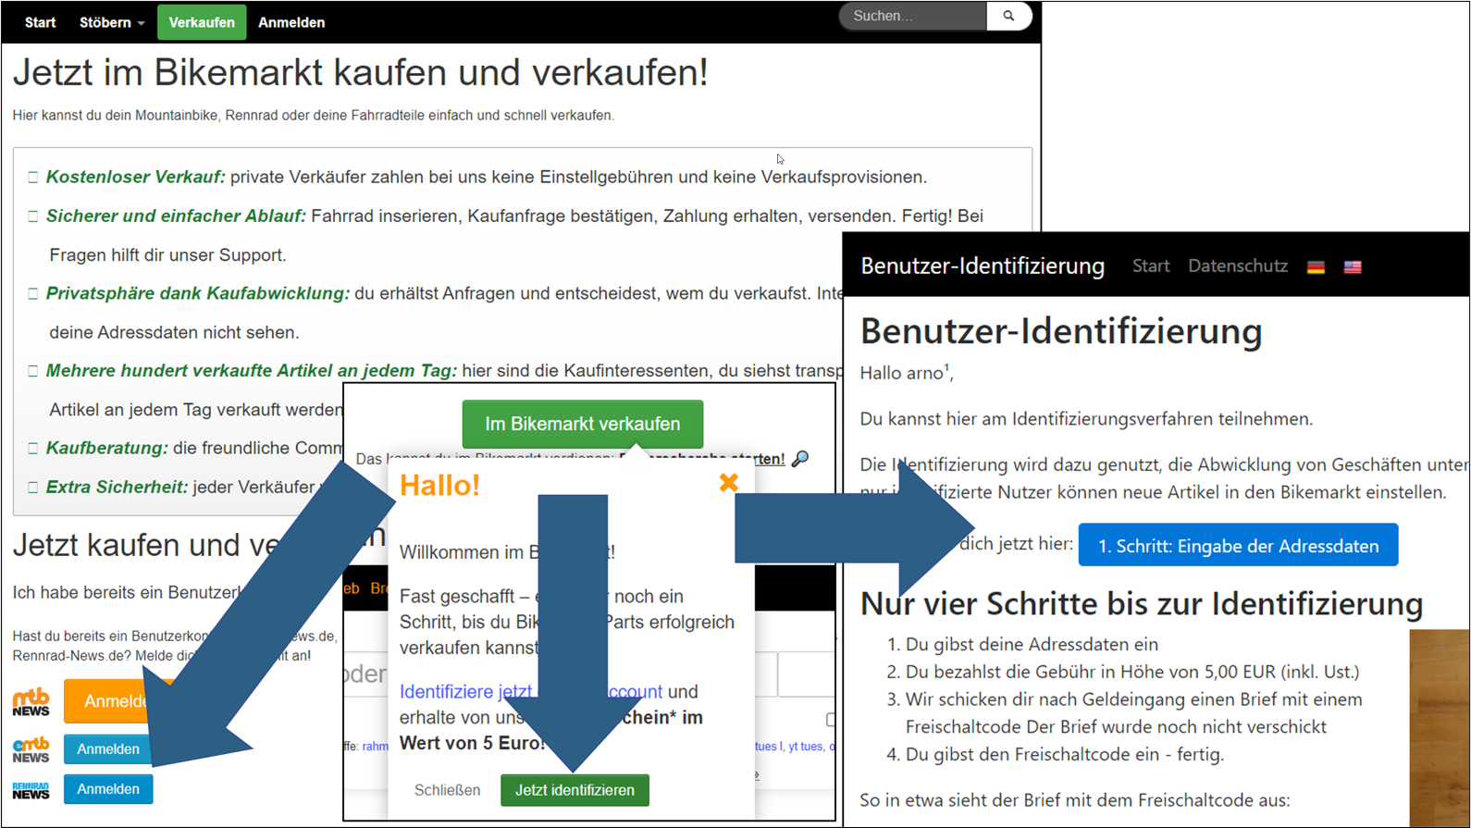
Task: Close the Hallo popup with orange X
Action: [729, 482]
